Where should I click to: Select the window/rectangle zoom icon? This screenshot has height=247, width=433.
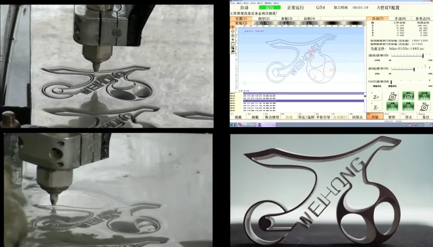(233, 43)
